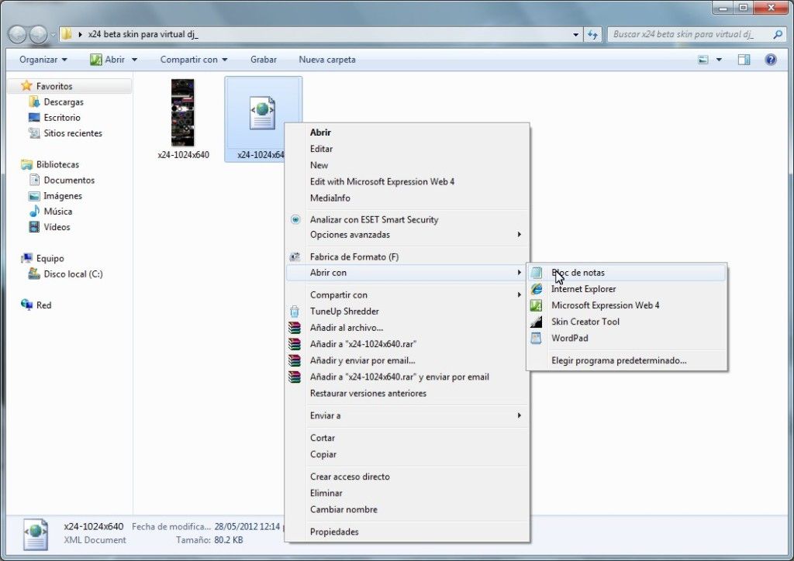Image resolution: width=794 pixels, height=561 pixels.
Task: Click the refresh address bar icon
Action: coord(592,34)
